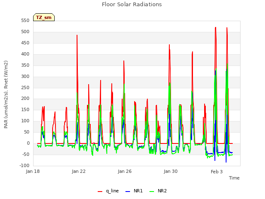Screen dimensions: 265x199
Task: Click the Jan 18 x-axis tick label
Action: coord(33,171)
